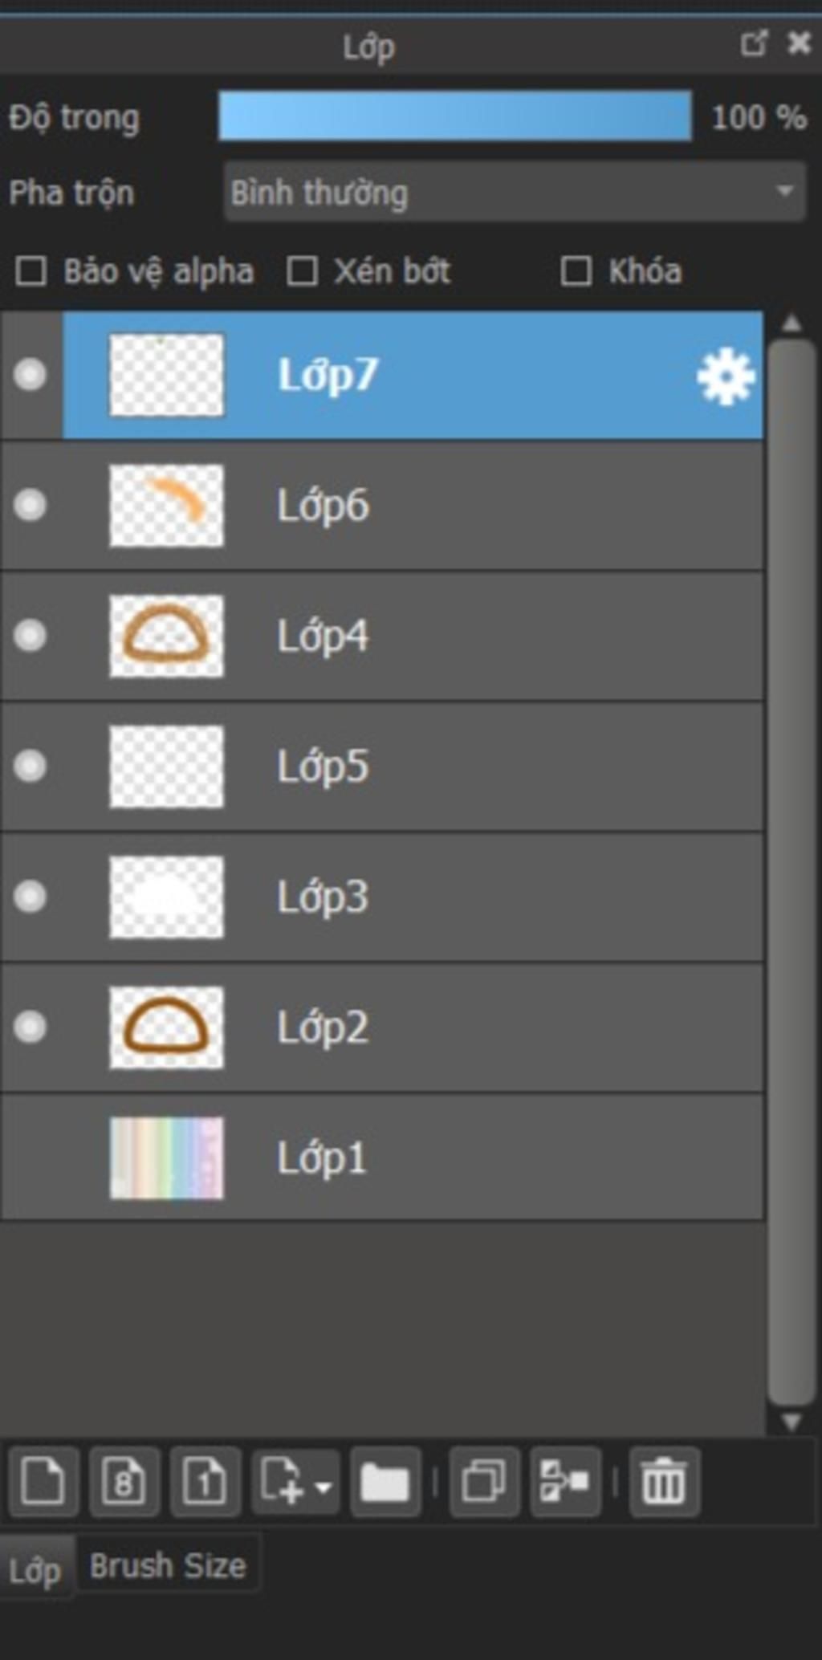Open the add special layer dropdown arrow
The width and height of the screenshot is (822, 1660).
point(324,1487)
